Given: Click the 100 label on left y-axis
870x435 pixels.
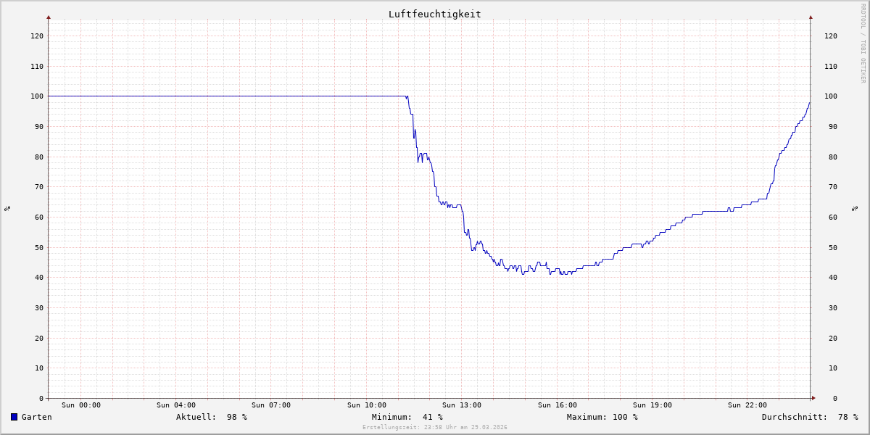Looking at the screenshot, I should 36,96.
